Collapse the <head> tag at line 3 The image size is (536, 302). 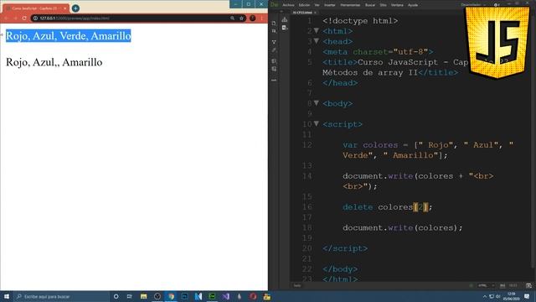pyautogui.click(x=317, y=41)
